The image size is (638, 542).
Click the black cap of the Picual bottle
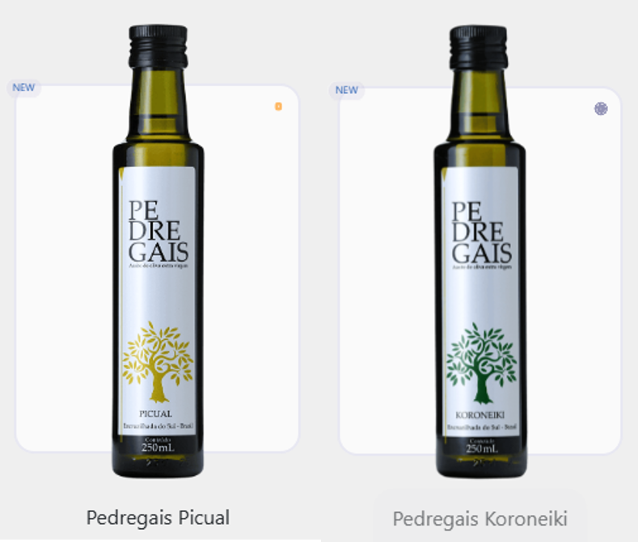[158, 46]
